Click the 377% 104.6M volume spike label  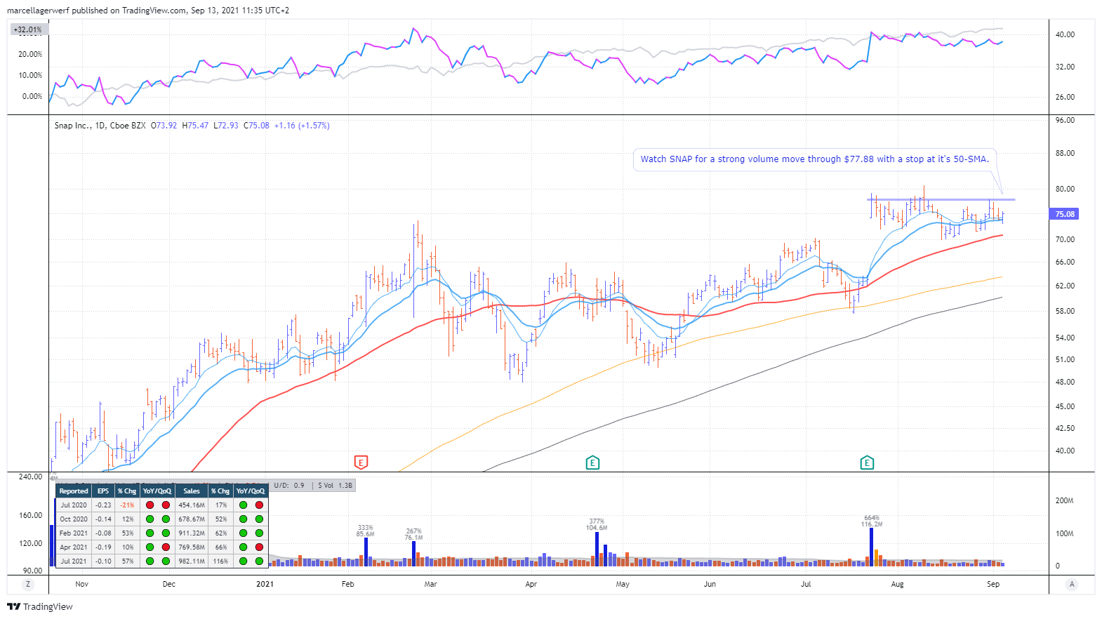[x=597, y=524]
